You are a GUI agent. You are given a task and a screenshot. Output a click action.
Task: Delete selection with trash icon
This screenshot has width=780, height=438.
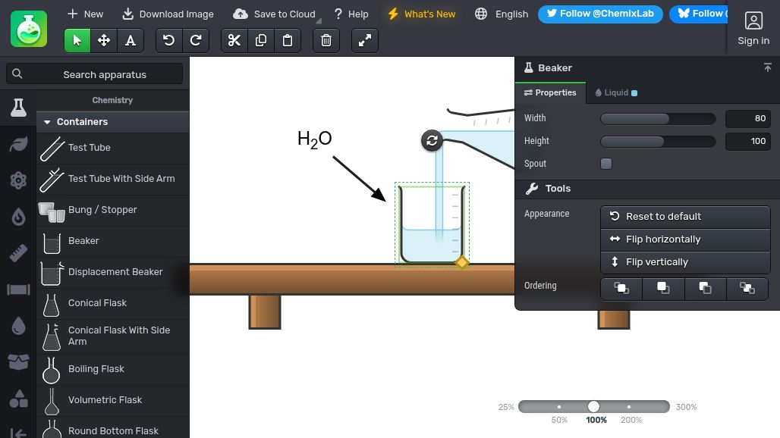pos(326,40)
